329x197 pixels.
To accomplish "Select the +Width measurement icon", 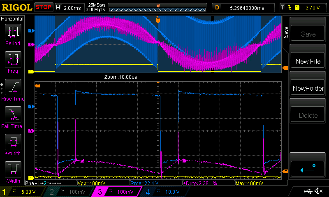I will [13, 144].
